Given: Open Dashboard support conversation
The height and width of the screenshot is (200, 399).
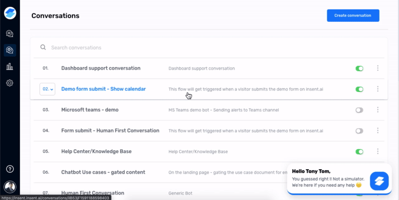Looking at the screenshot, I should coord(101,68).
